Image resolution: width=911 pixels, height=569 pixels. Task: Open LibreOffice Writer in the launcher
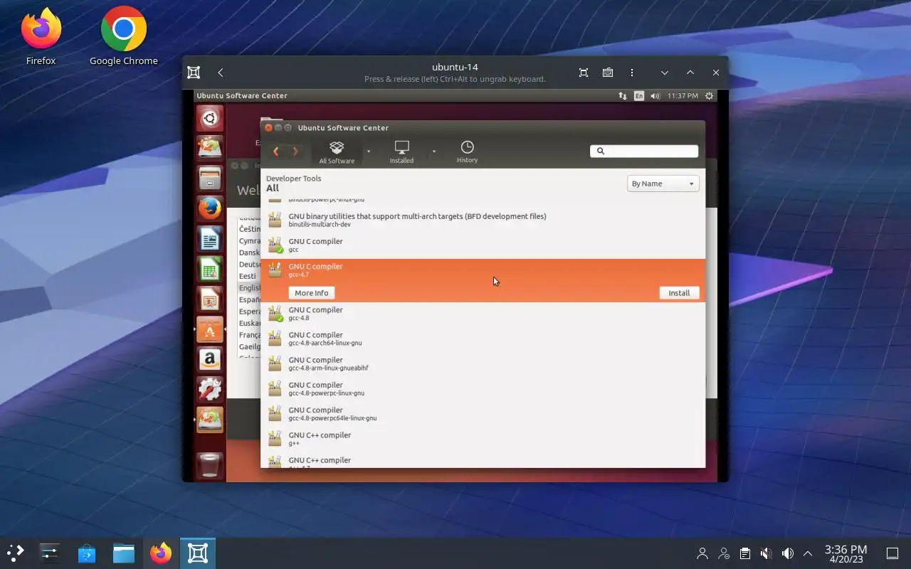209,239
